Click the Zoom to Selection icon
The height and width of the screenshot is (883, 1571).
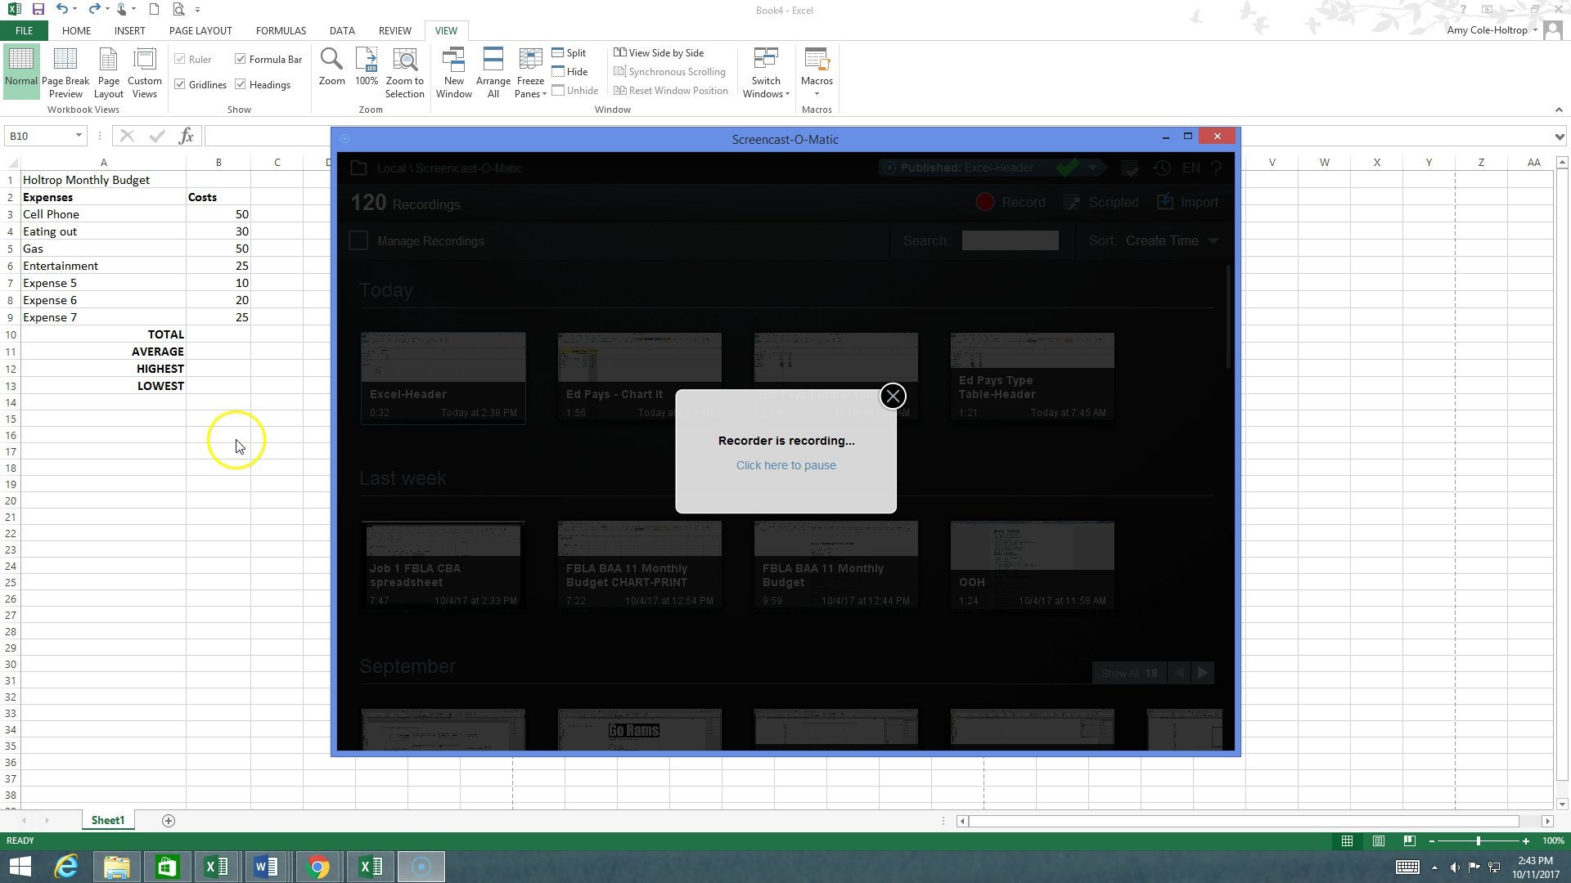click(x=404, y=72)
